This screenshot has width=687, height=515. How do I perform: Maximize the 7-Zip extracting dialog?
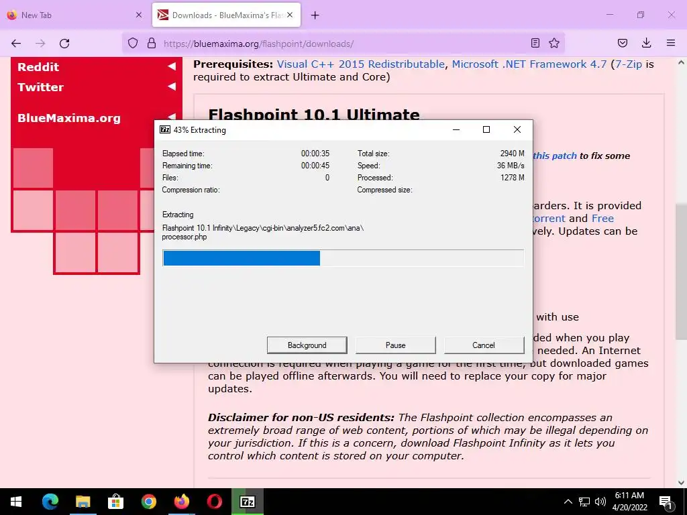pyautogui.click(x=486, y=129)
